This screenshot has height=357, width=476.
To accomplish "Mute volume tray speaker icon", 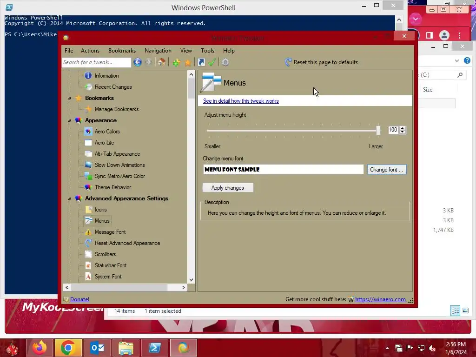I will tap(432, 348).
